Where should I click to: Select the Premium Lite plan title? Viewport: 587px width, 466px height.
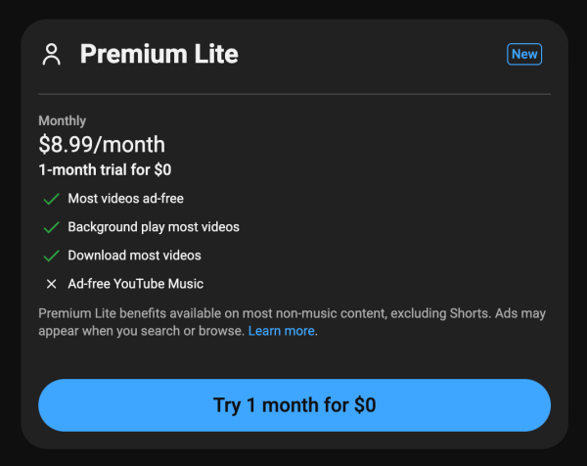point(159,54)
